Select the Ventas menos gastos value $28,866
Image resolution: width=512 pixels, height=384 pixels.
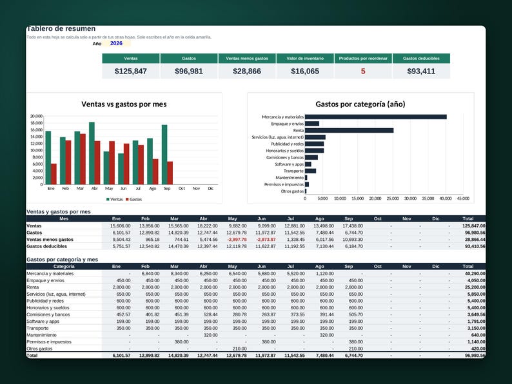(x=247, y=71)
